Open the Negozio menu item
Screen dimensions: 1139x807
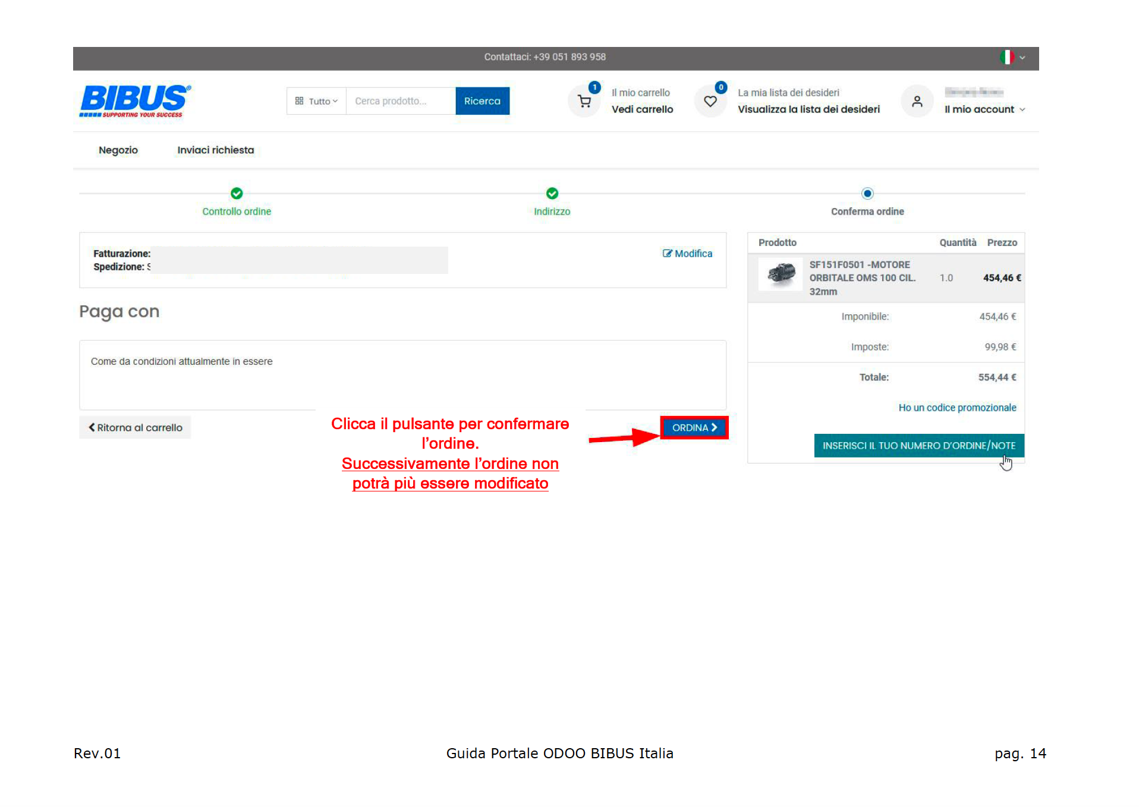coord(118,150)
